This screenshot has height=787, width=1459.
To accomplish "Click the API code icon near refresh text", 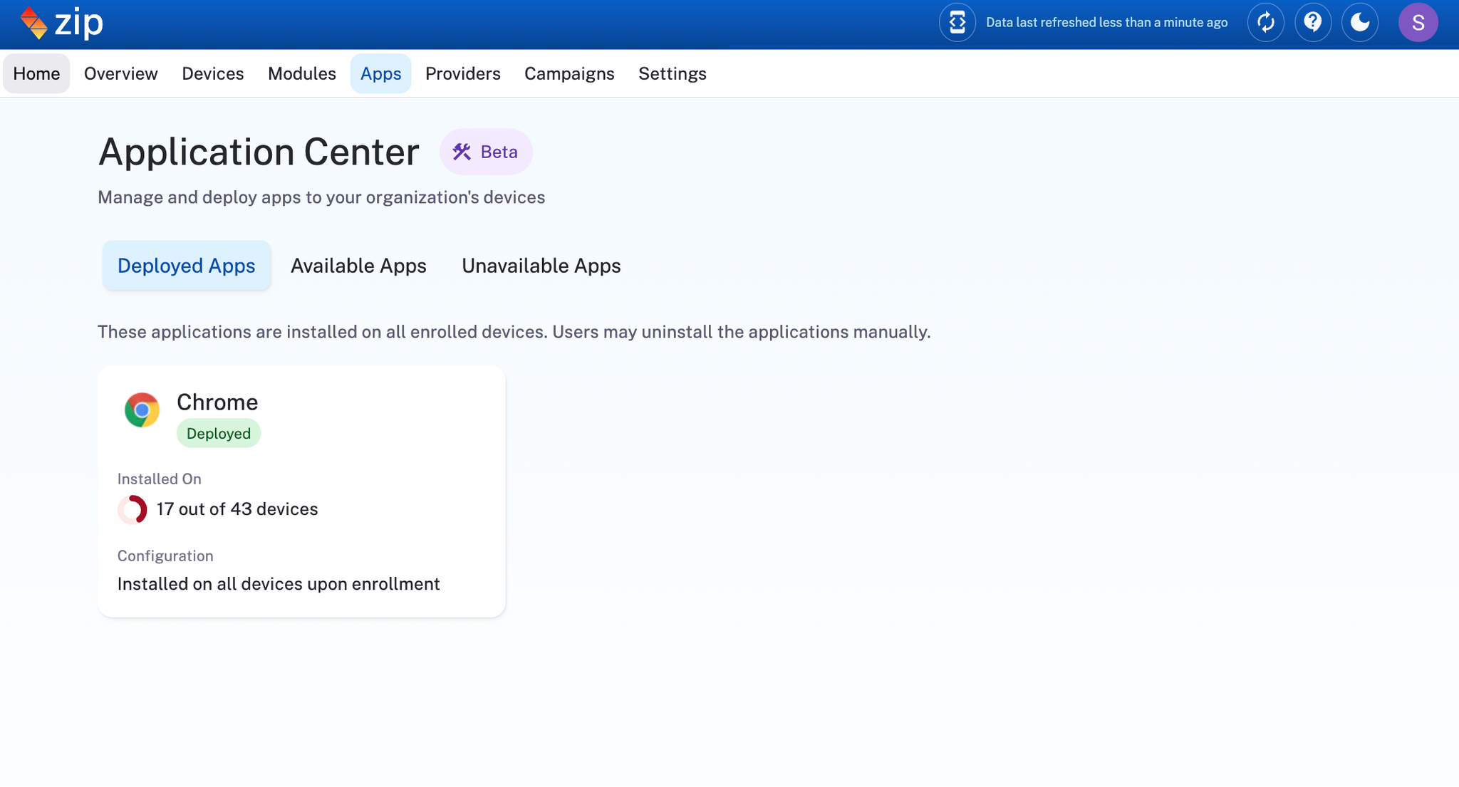I will 957,23.
